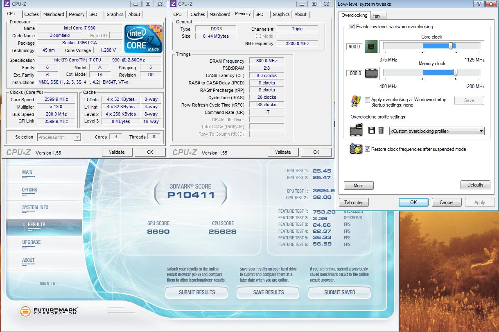Open SYSTEM INFO in 3DMark sidebar
Image resolution: width=499 pixels, height=332 pixels.
(35, 208)
